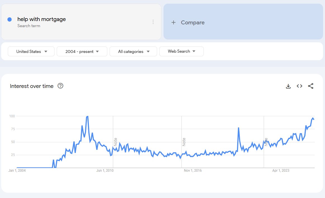Viewport: 325px width, 198px height.
Task: Click the 25 value on the y-axis
Action: pos(13,155)
